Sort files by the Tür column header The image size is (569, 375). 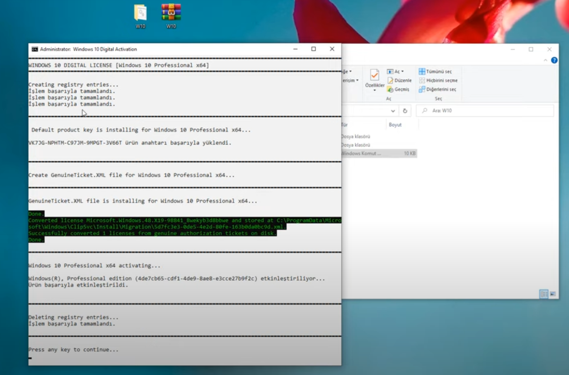tap(345, 125)
